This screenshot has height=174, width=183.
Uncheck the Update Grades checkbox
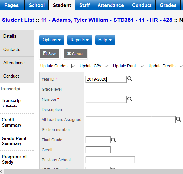(x=73, y=66)
